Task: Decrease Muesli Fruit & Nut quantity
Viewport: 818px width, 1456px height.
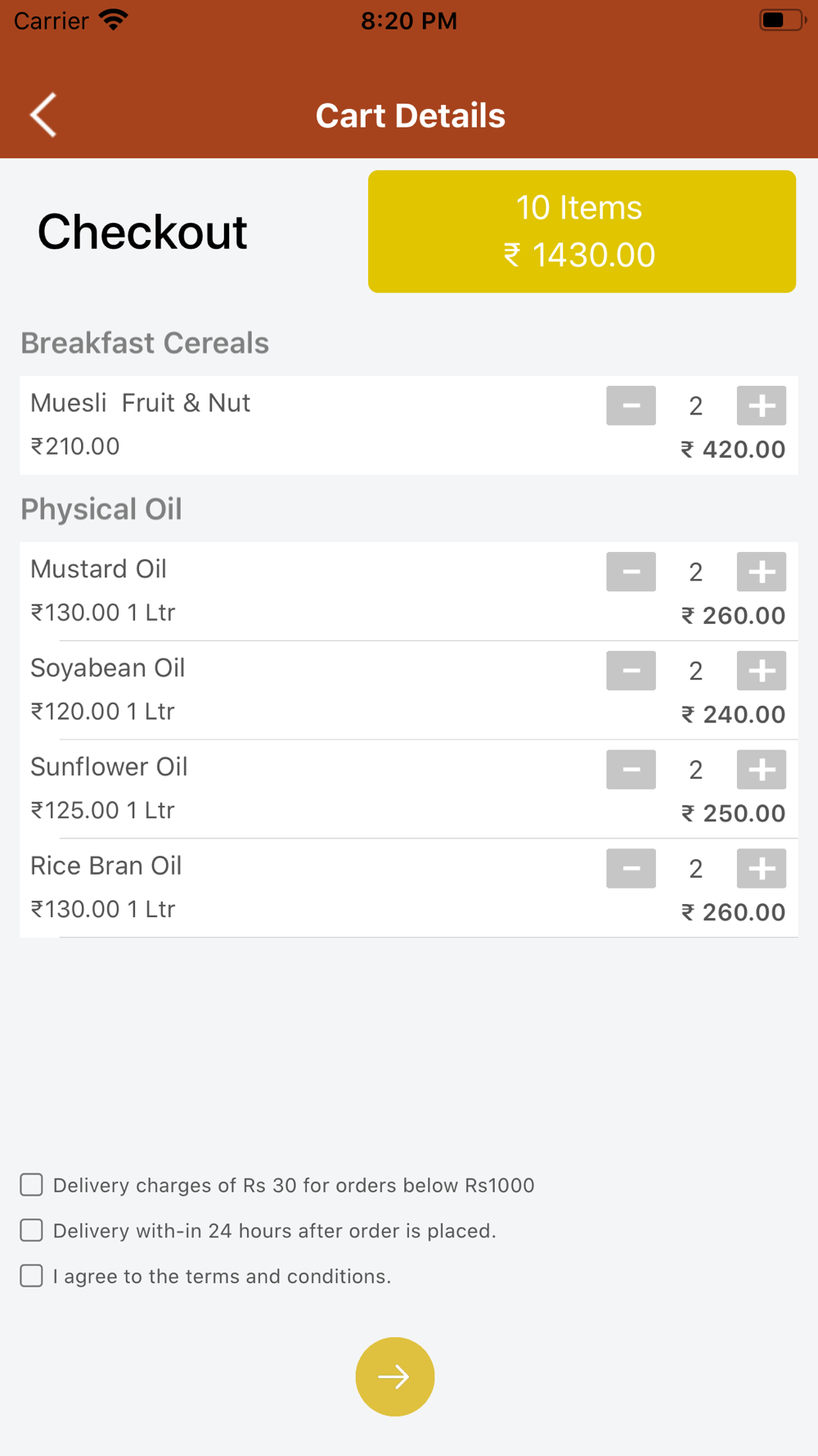Action: click(x=631, y=405)
